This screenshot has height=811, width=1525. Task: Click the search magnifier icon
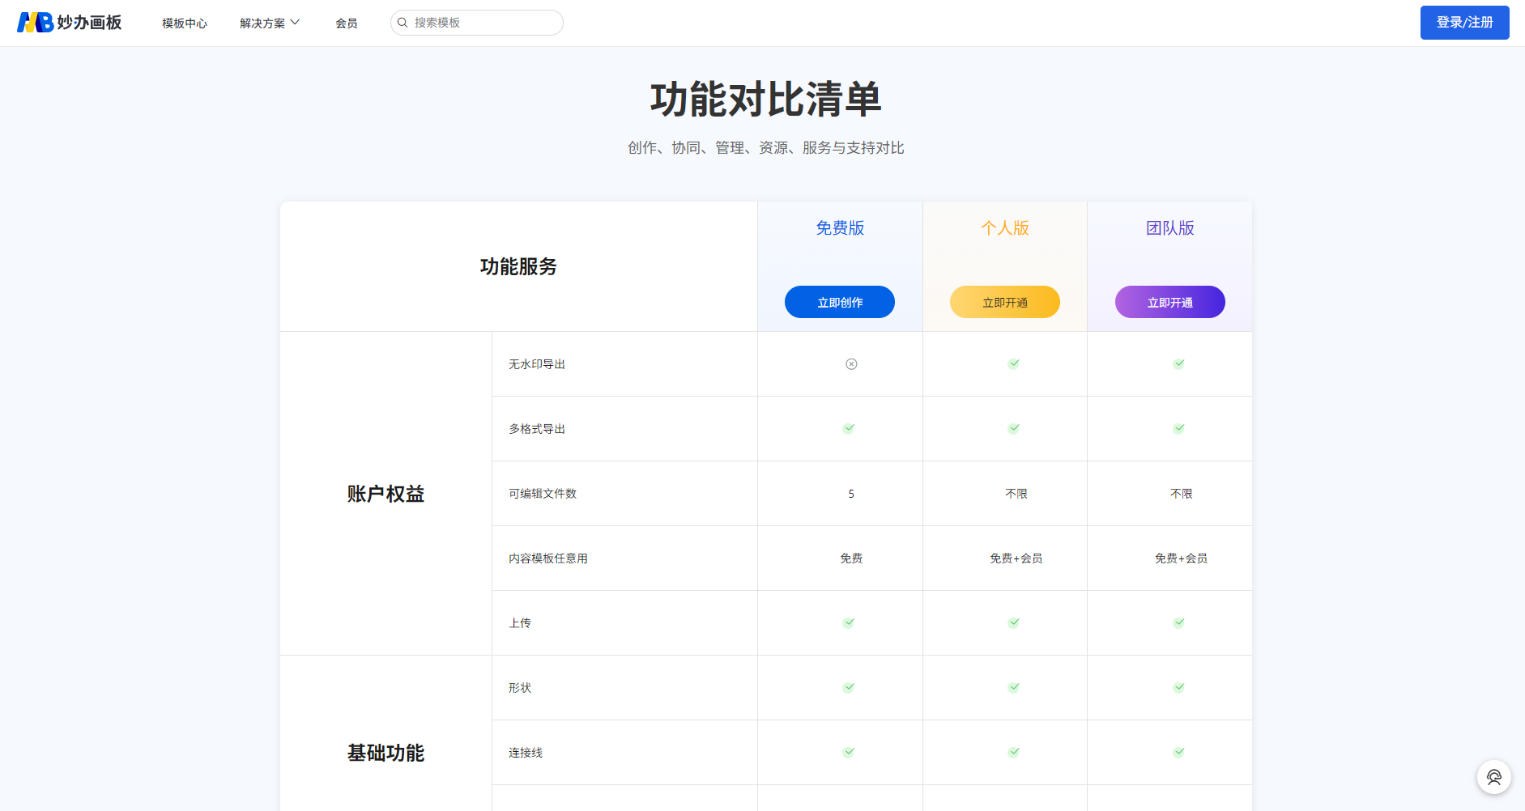tap(403, 23)
